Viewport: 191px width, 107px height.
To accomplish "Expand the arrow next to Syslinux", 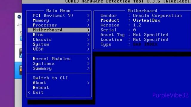I will pyautogui.click(x=88, y=64).
